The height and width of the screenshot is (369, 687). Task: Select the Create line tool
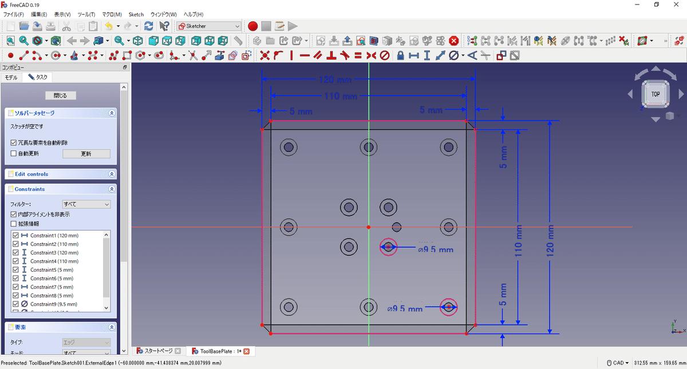24,55
